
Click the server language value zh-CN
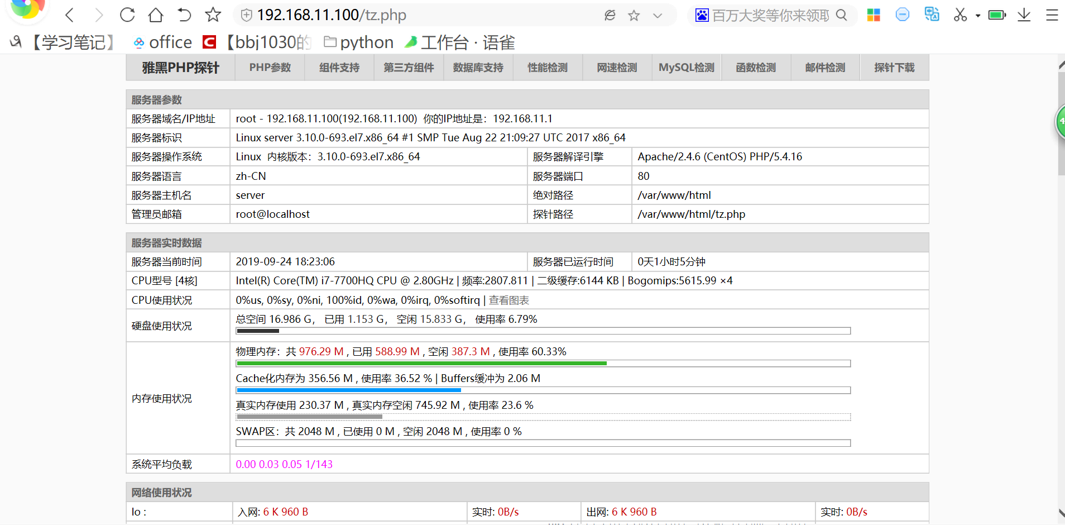(x=251, y=176)
